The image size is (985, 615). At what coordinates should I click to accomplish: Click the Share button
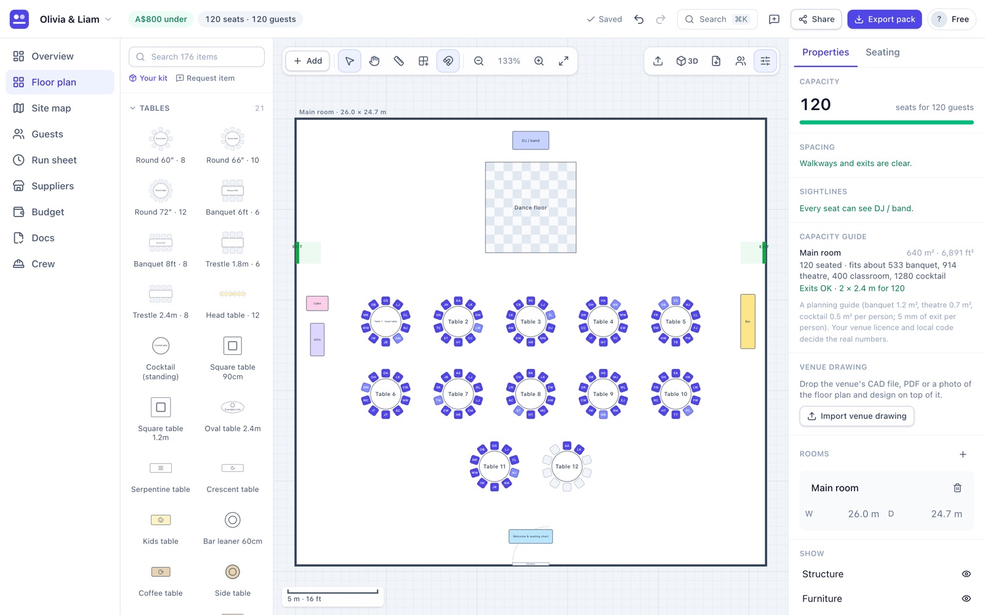(x=816, y=19)
